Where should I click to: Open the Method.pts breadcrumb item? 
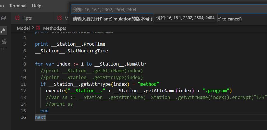(54, 28)
